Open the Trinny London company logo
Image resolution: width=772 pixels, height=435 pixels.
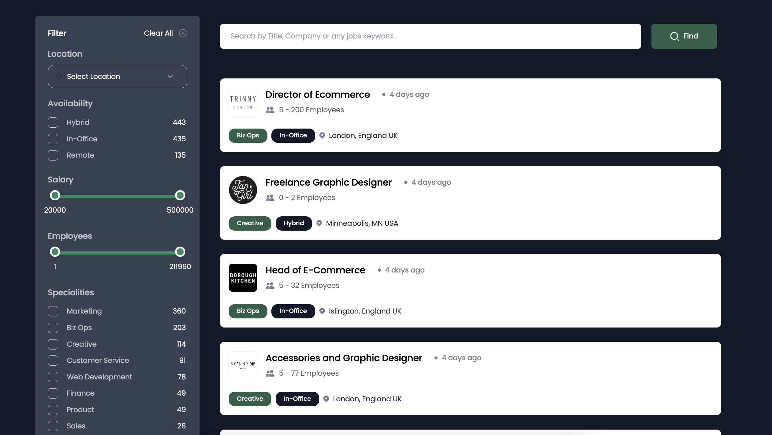[x=243, y=102]
